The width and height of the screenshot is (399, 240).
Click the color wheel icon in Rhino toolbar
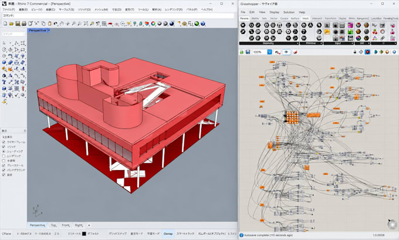tap(153, 23)
